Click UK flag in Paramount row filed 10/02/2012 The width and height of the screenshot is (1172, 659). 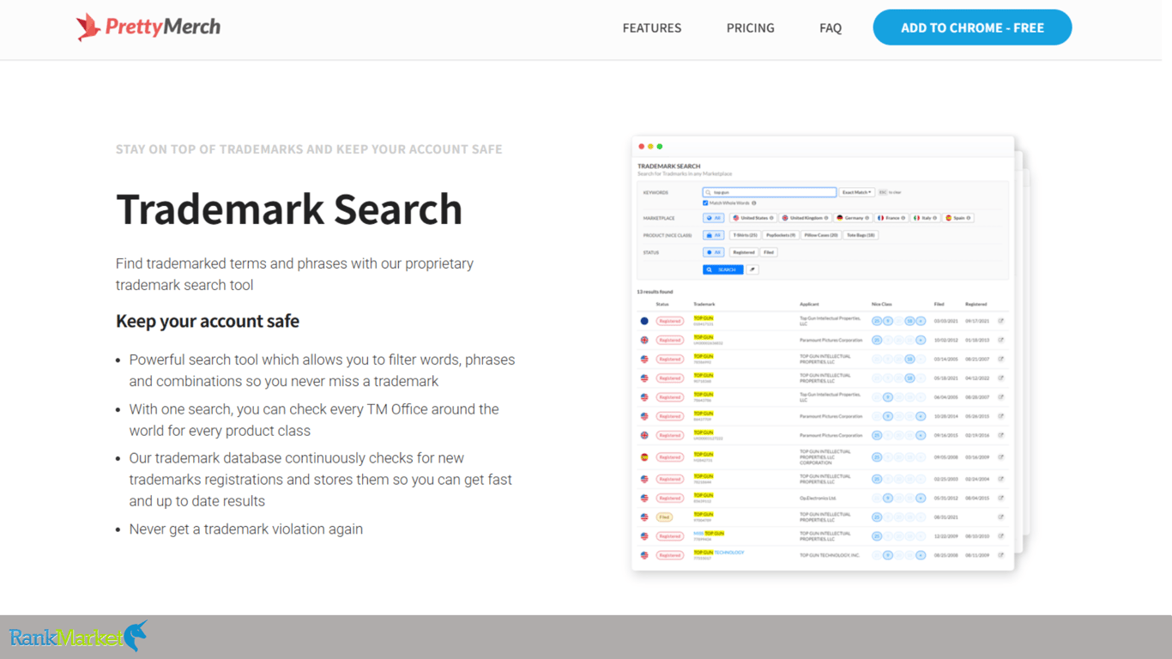click(x=644, y=340)
